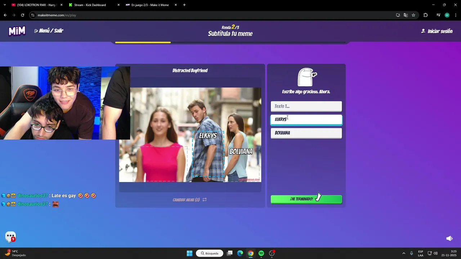Click the MiM logo
Image resolution: width=461 pixels, height=259 pixels.
pos(17,31)
